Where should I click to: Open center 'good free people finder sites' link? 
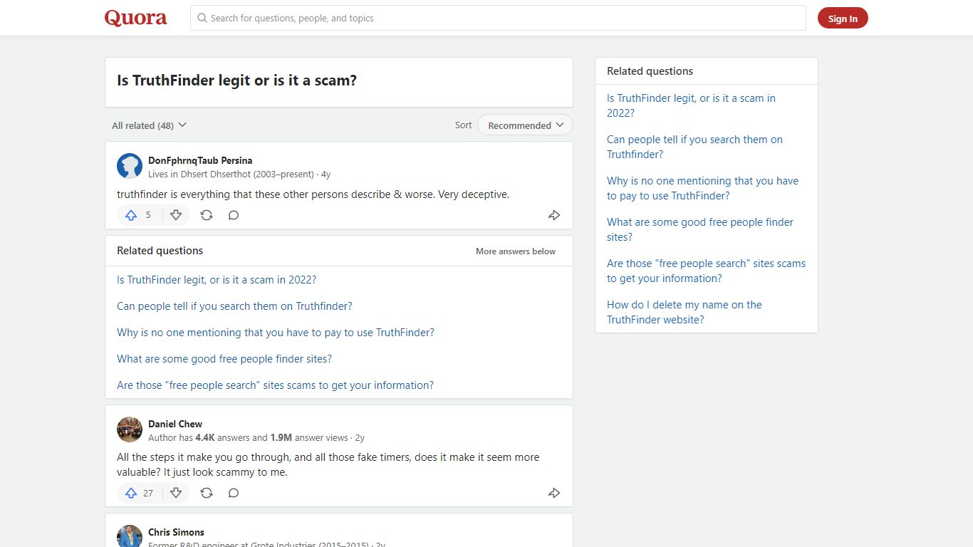coord(224,359)
